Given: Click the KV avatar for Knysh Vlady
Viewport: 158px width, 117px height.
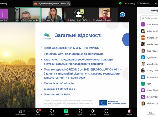Looking at the screenshot, I should tap(143, 97).
